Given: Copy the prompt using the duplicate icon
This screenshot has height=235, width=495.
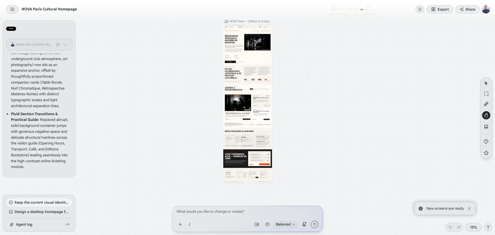Looking at the screenshot, I should pyautogui.click(x=58, y=45).
